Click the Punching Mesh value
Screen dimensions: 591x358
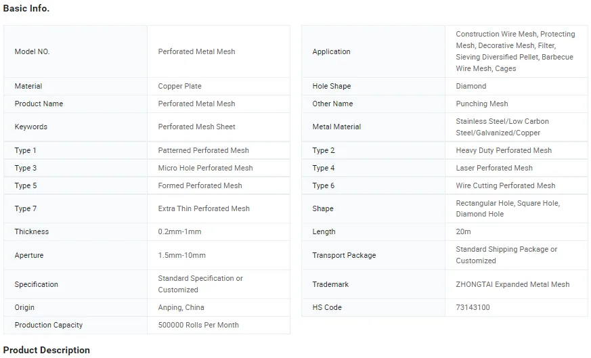click(x=481, y=104)
